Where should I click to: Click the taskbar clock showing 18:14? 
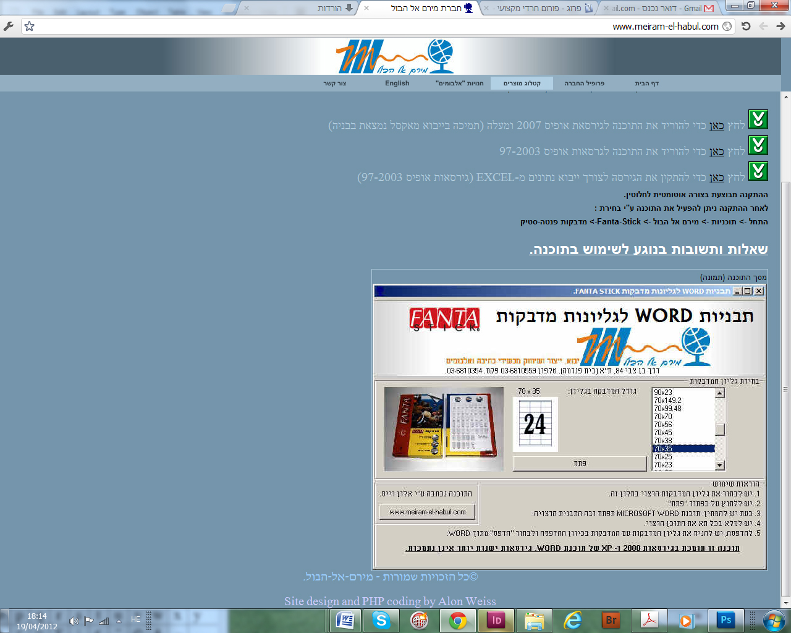(37, 621)
